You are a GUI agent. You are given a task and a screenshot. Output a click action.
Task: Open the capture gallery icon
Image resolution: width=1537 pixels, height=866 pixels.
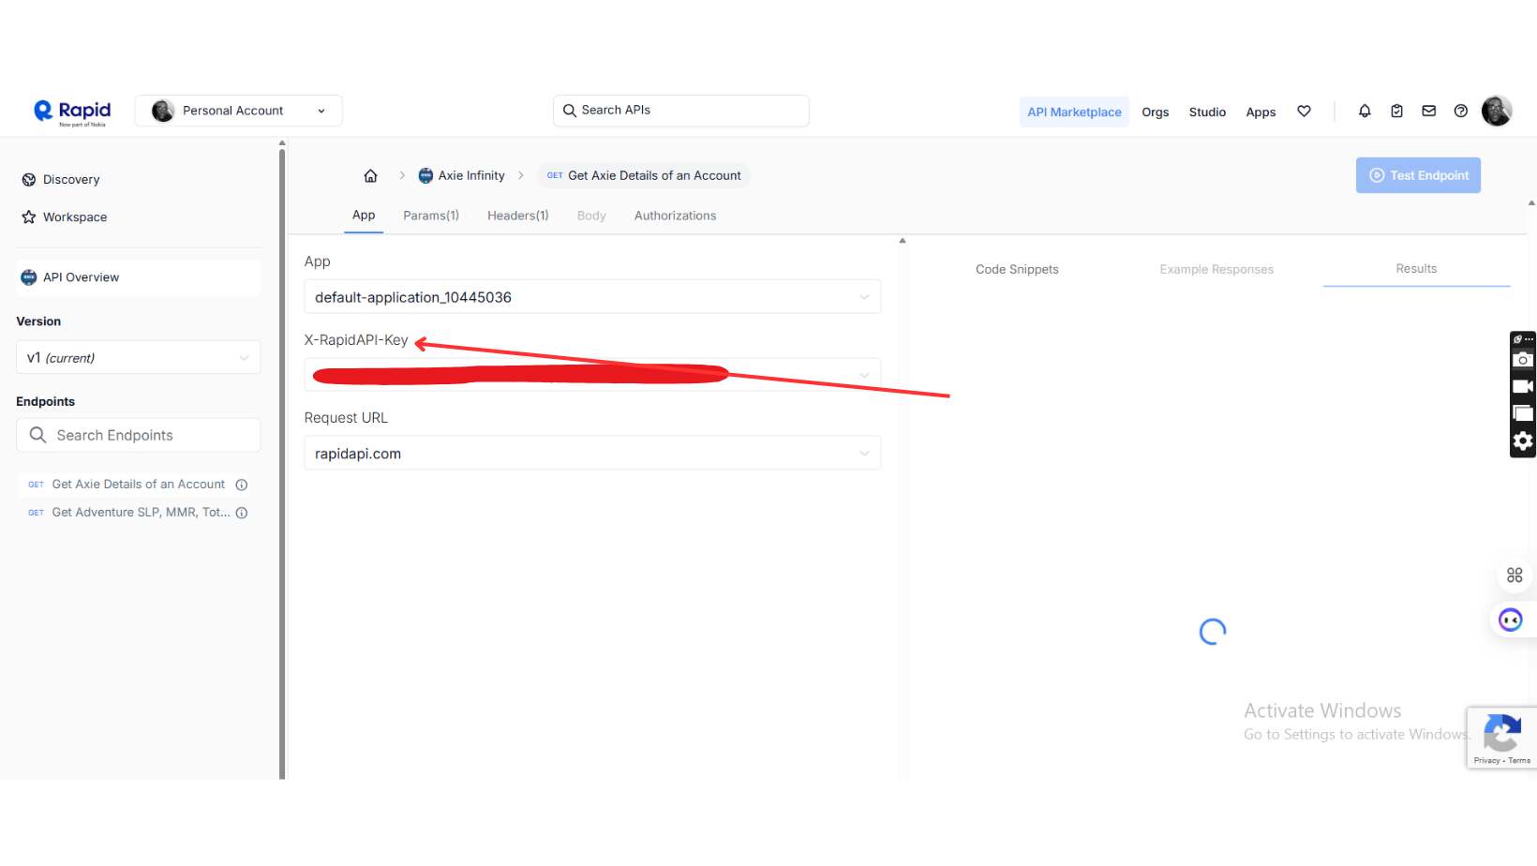[1523, 413]
